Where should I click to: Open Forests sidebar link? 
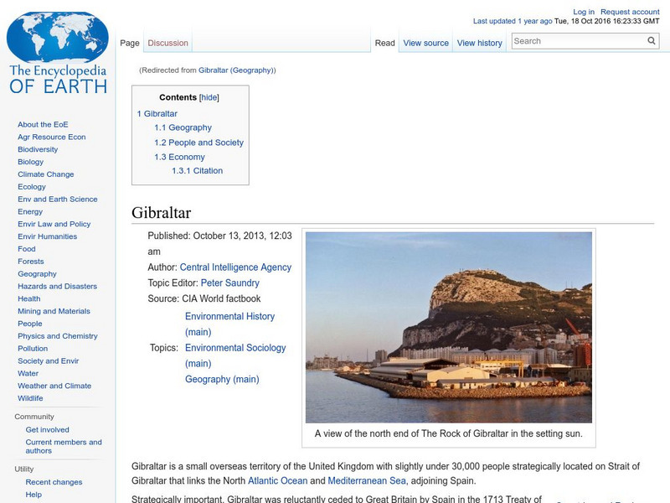31,261
